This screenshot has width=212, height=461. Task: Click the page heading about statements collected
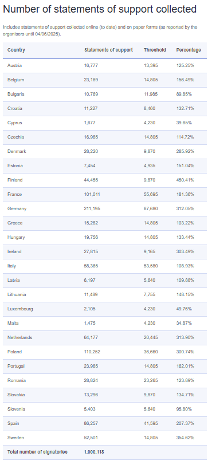point(100,9)
